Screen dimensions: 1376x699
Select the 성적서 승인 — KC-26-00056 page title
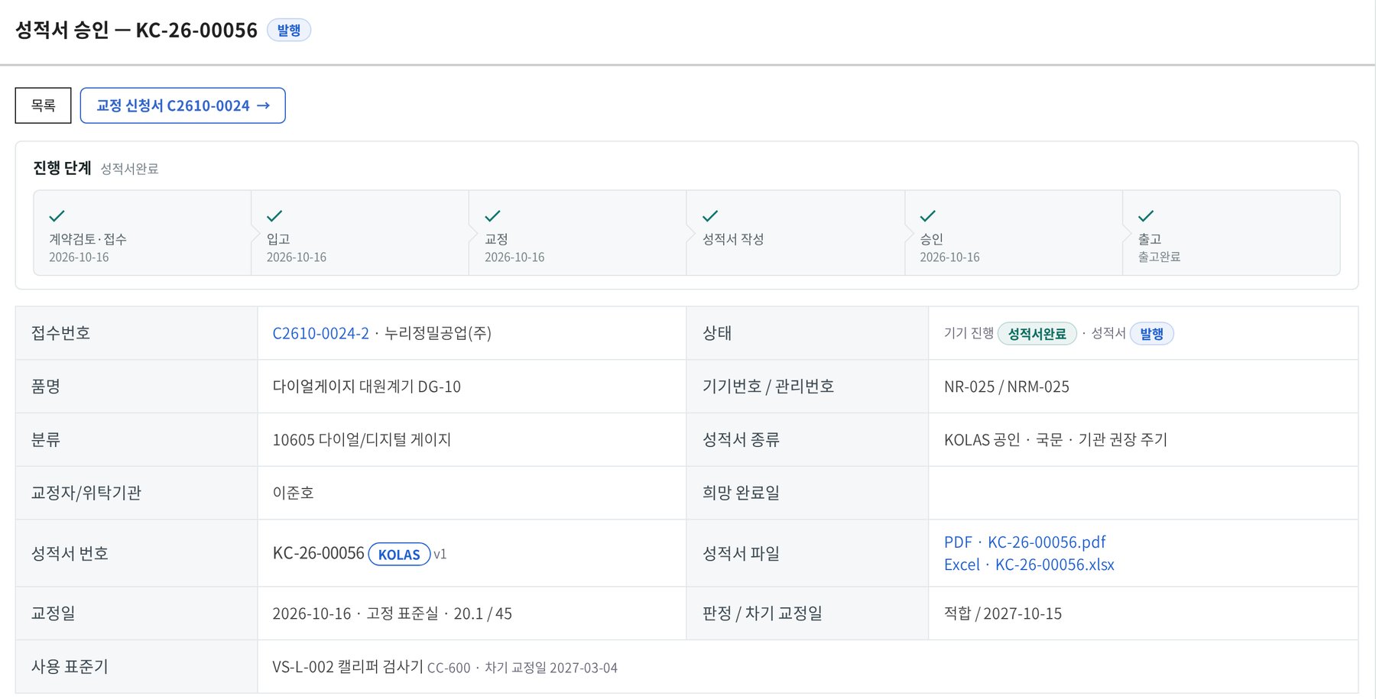click(137, 30)
